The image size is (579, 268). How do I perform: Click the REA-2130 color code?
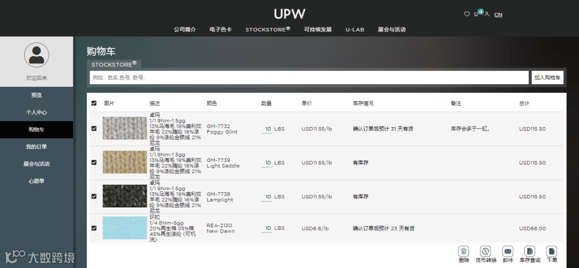pos(219,226)
